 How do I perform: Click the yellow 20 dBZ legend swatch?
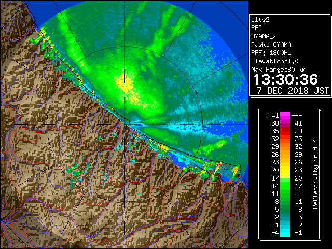pyautogui.click(x=285, y=170)
